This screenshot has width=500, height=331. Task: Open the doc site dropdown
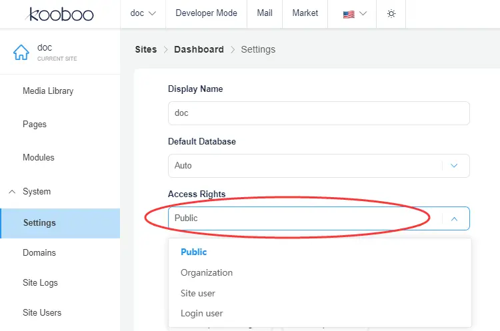coord(143,13)
